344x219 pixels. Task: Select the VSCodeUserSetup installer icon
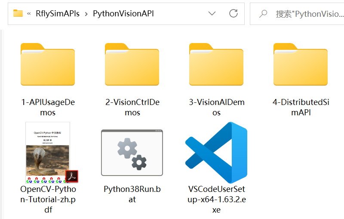(216, 153)
